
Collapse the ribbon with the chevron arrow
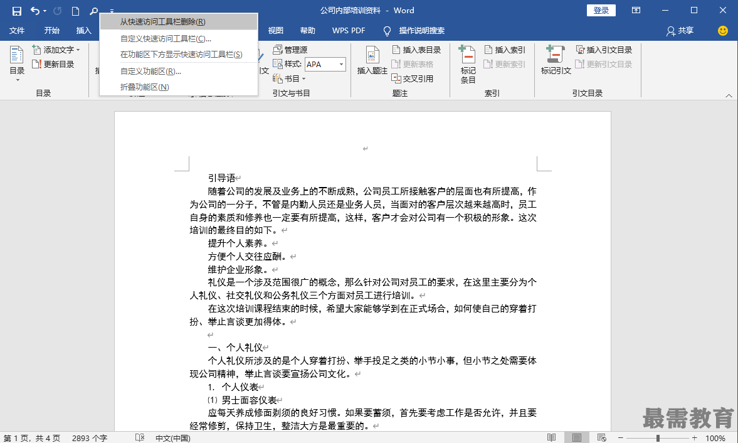(x=729, y=95)
